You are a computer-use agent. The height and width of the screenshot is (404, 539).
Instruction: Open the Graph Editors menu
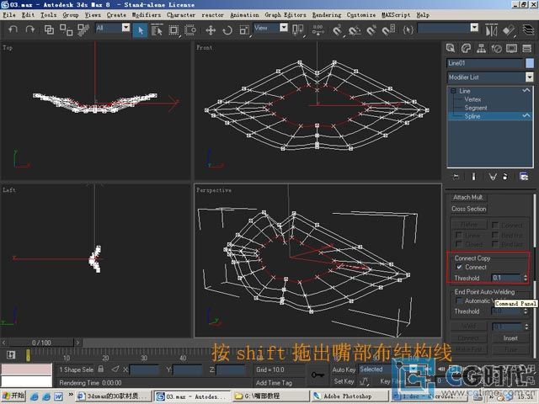click(286, 15)
